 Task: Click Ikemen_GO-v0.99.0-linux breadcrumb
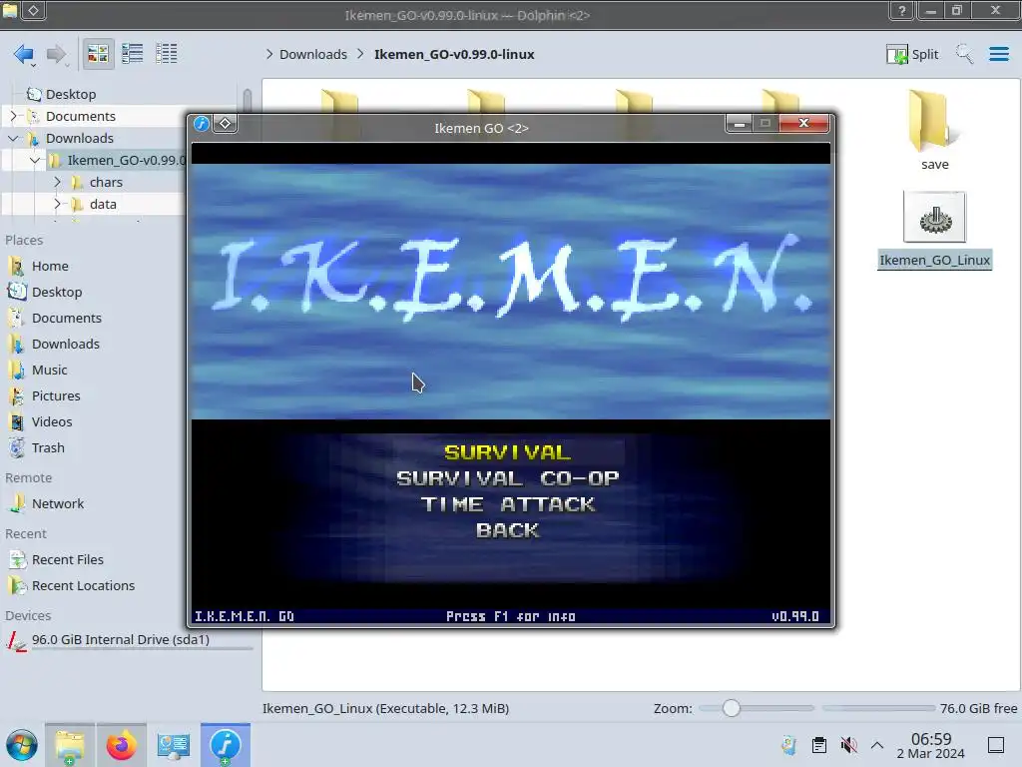point(454,54)
